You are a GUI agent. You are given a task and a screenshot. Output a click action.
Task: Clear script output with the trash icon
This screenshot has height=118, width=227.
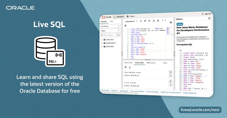tap(125, 67)
